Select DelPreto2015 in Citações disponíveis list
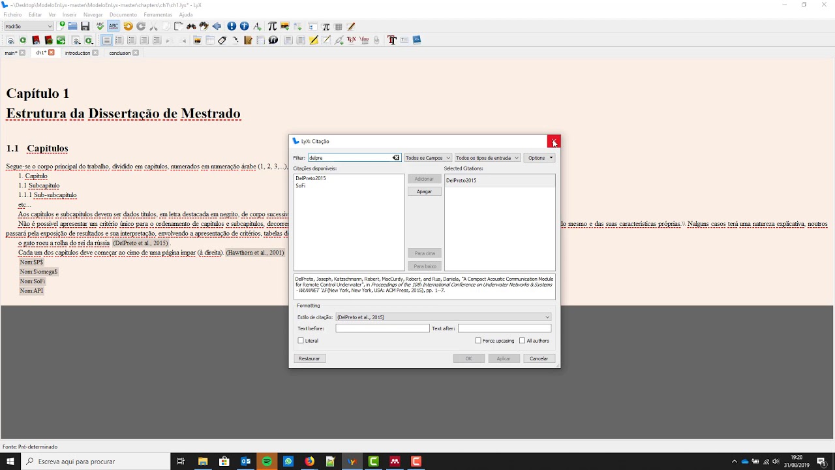Viewport: 835px width, 470px height. [x=311, y=178]
